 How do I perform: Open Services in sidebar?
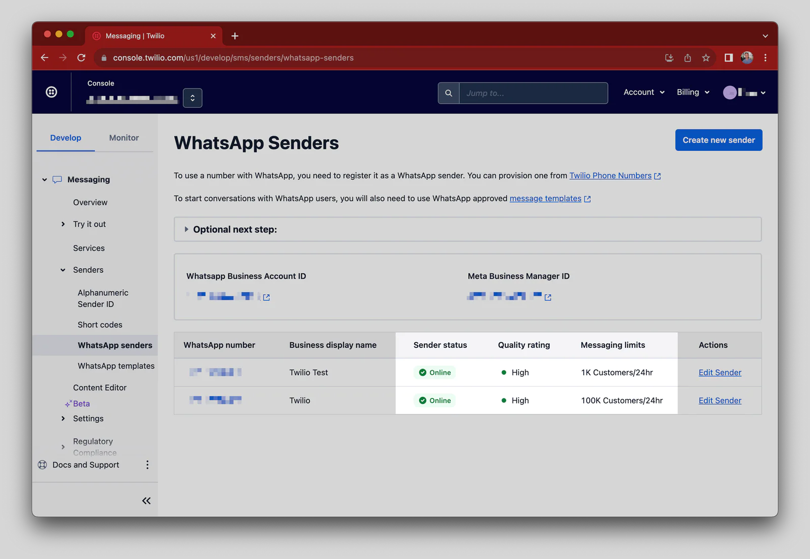click(89, 248)
